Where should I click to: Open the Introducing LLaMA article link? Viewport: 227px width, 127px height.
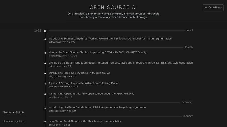point(97,108)
